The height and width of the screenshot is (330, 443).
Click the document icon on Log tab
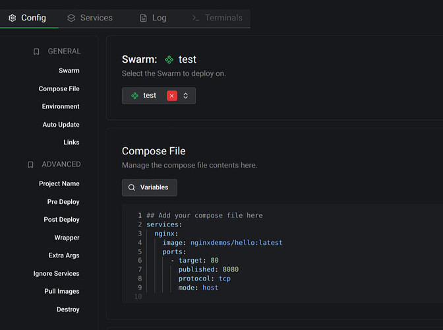pyautogui.click(x=143, y=18)
